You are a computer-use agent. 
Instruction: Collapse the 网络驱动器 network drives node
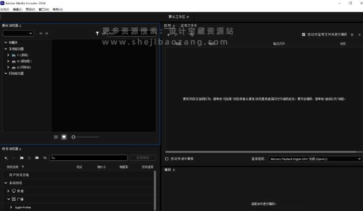pos(6,73)
